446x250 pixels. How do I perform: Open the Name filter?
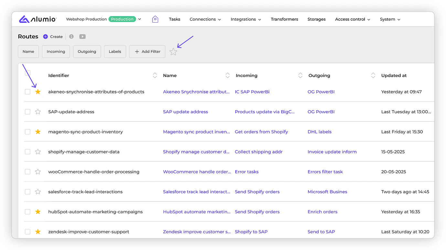[x=28, y=52]
